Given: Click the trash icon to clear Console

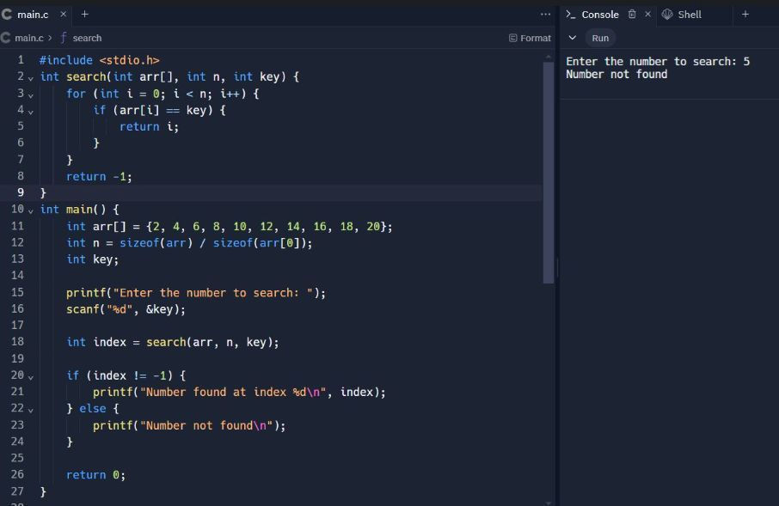Looking at the screenshot, I should tap(632, 15).
